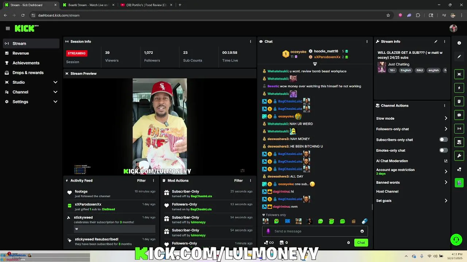Open the user profile avatar at top right
The image size is (467, 262).
click(453, 28)
